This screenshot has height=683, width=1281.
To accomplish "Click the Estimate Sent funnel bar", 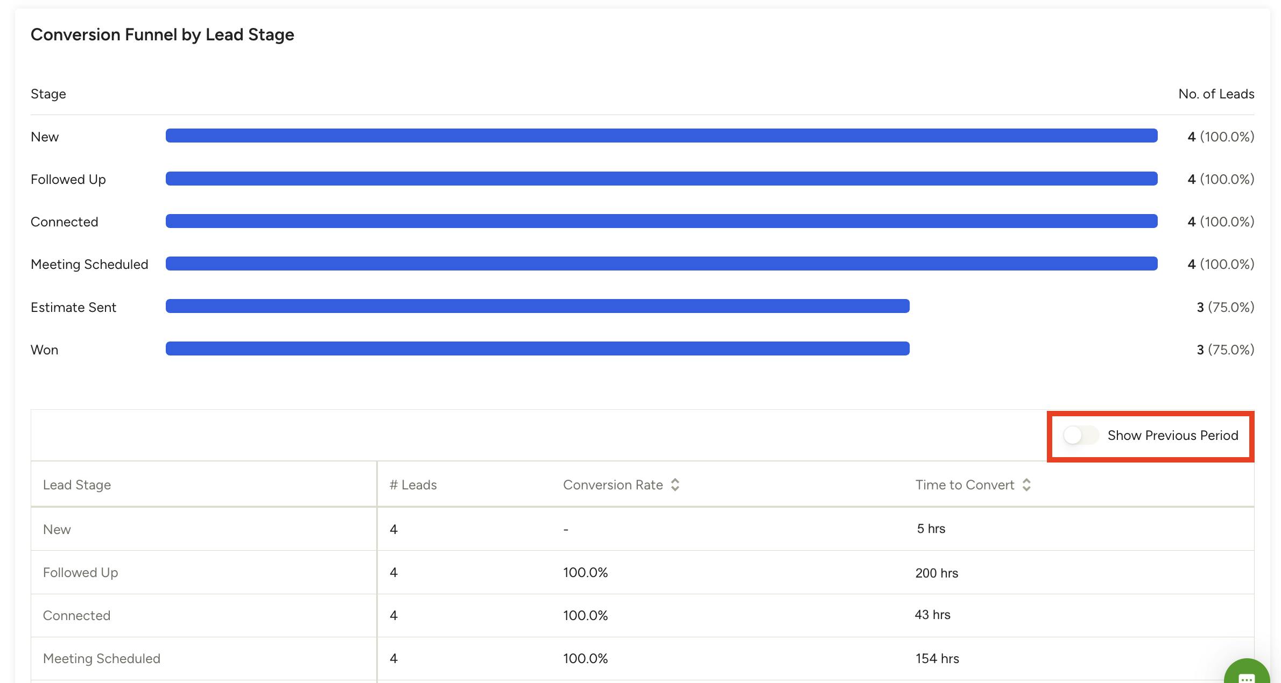I will pyautogui.click(x=537, y=306).
